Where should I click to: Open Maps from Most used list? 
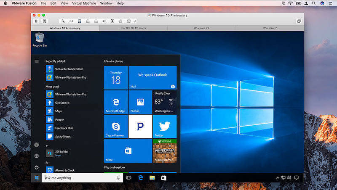tap(54, 111)
